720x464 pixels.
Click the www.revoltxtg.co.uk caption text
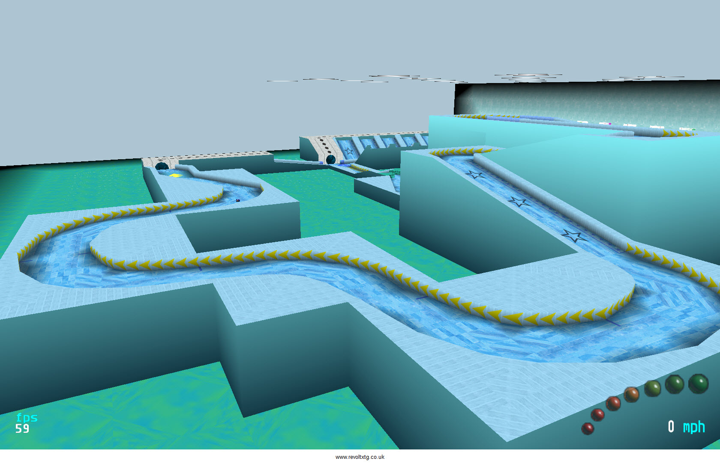(x=360, y=457)
